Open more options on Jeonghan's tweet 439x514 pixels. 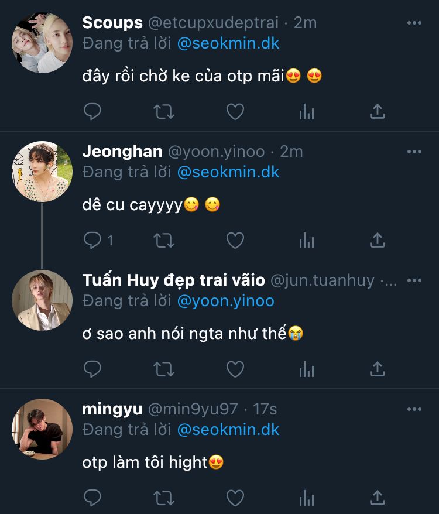414,152
